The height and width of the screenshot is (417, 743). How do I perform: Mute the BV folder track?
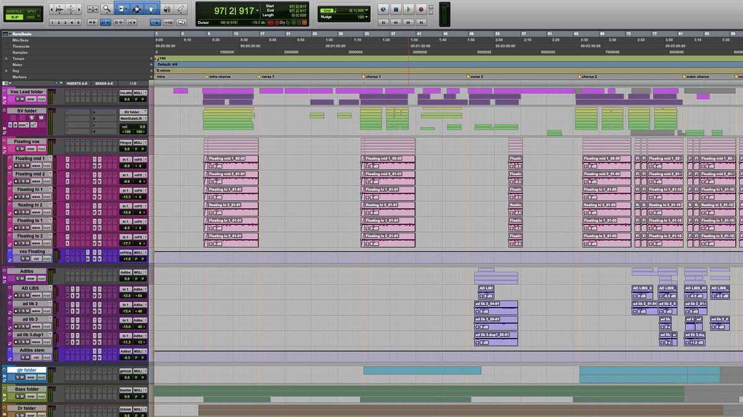[41, 117]
